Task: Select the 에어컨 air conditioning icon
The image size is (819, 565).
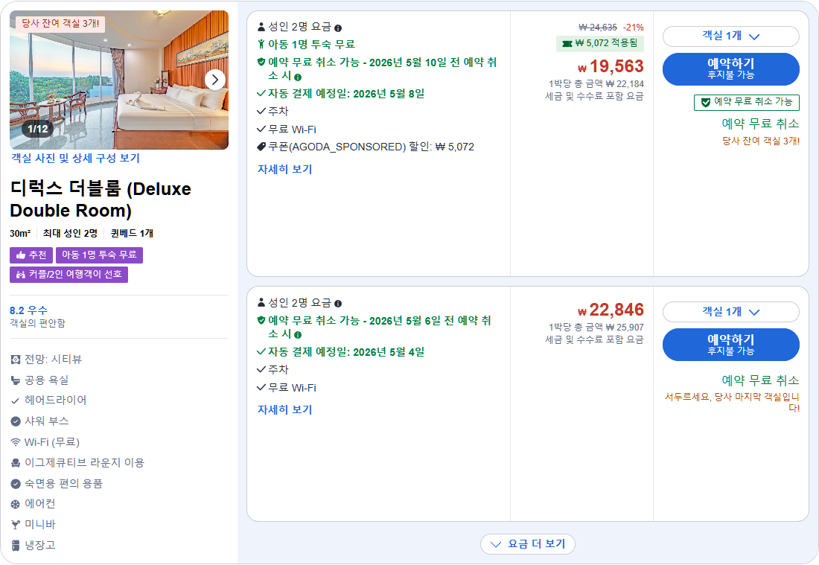Action: click(16, 504)
